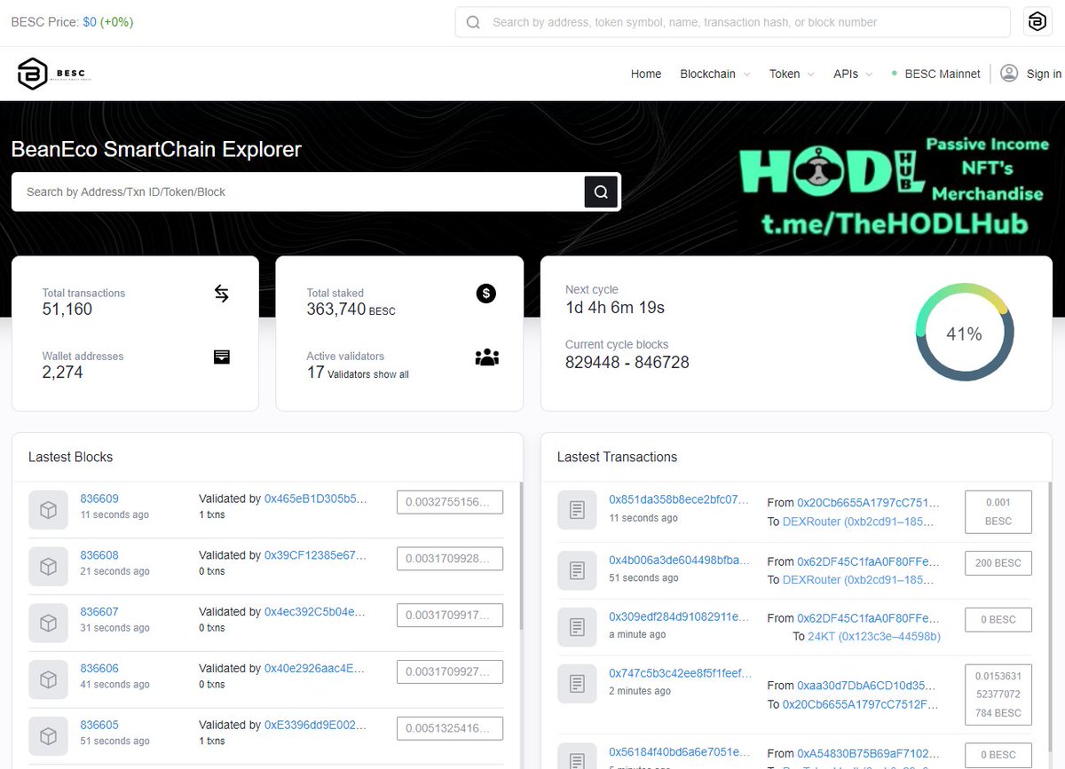Click reward value 0.0032755156 box
This screenshot has width=1065, height=769.
point(450,502)
